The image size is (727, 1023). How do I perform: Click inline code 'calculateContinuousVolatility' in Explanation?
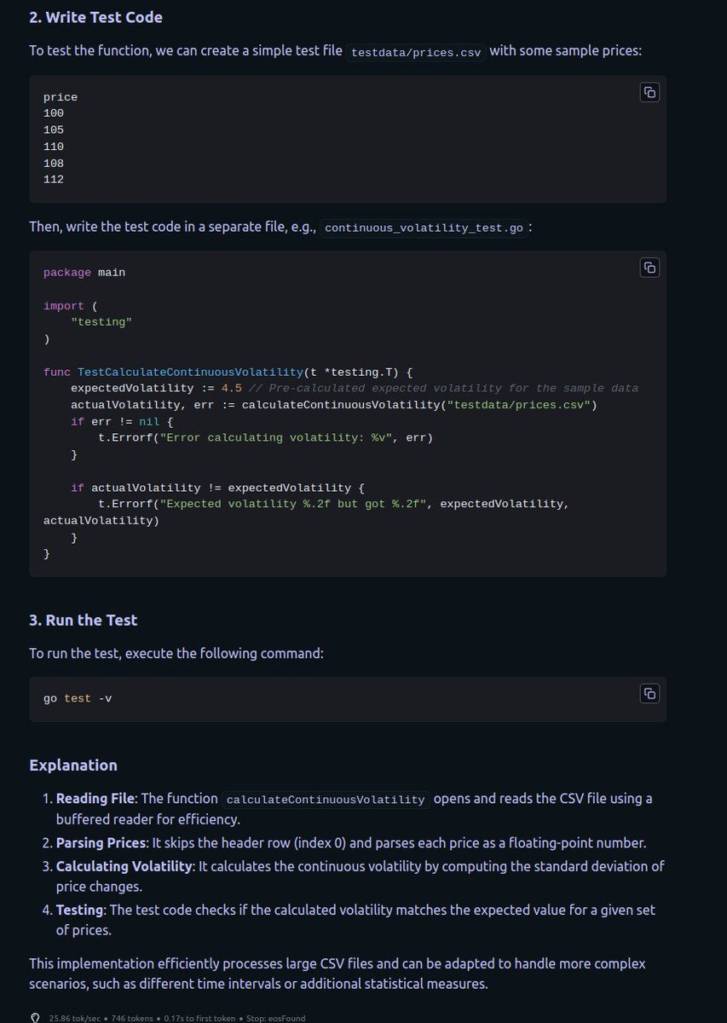326,800
